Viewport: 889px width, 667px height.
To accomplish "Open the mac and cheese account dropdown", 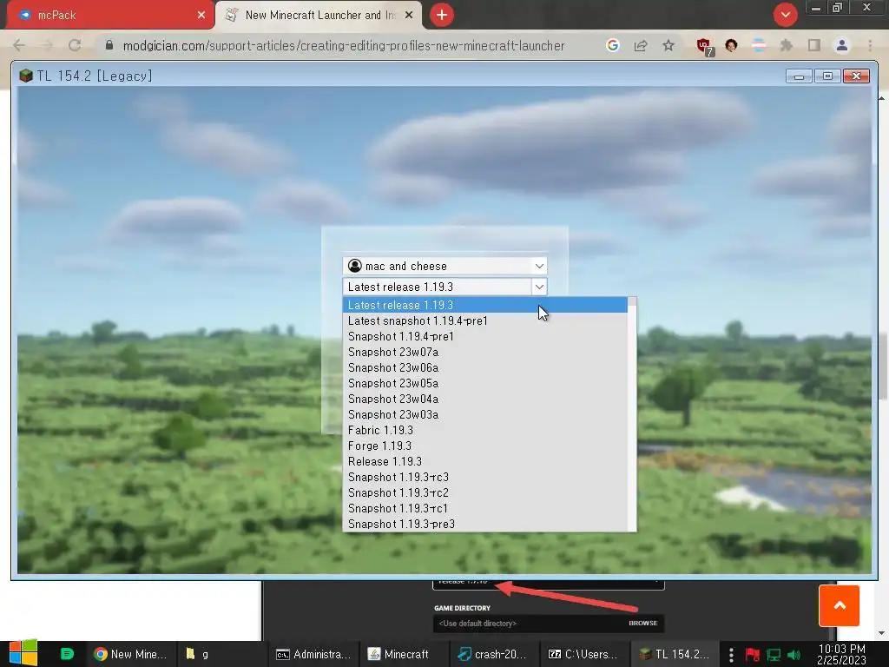I will point(445,266).
